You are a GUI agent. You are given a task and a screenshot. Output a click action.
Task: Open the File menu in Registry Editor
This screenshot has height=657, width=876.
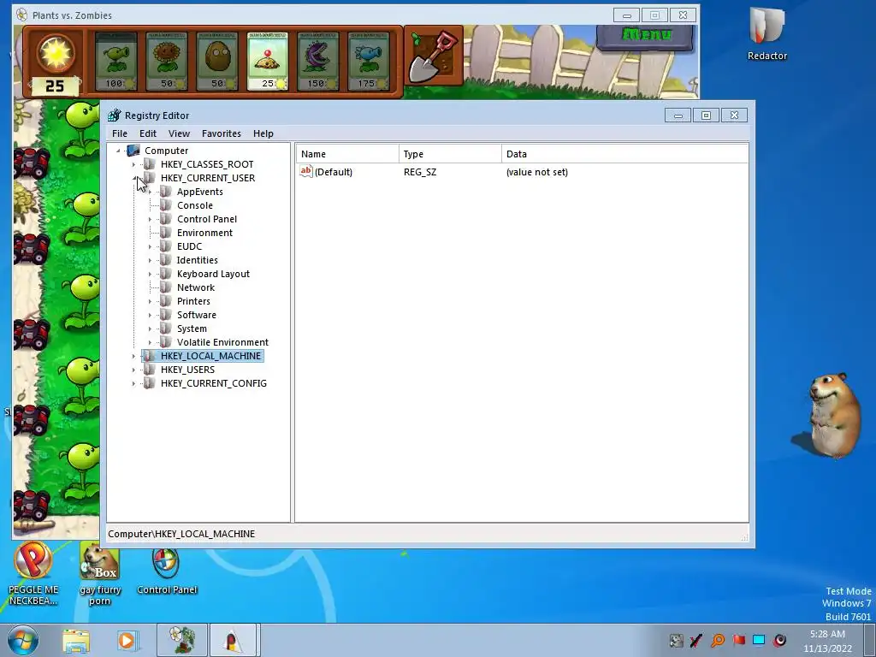[x=120, y=133]
